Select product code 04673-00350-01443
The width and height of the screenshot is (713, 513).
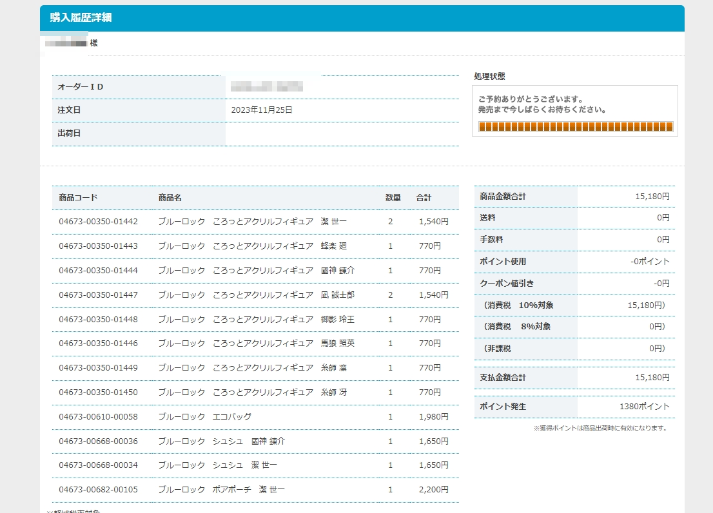tap(98, 246)
